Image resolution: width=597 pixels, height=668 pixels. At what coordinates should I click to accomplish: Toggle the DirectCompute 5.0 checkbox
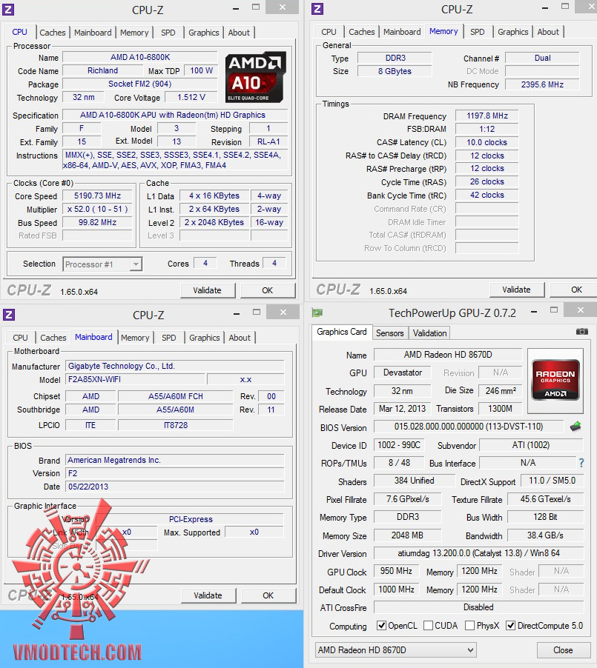coord(510,625)
